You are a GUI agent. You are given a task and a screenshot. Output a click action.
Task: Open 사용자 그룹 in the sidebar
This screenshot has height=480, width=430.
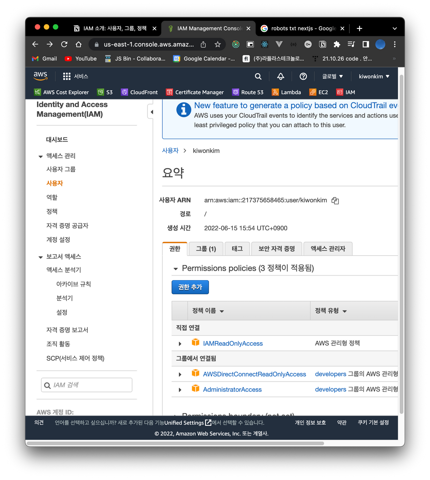[x=61, y=169]
